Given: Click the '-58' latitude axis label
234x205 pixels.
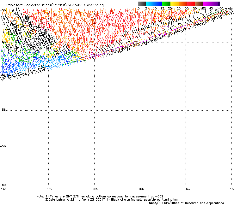Looking at the screenshot, I should click(x=3, y=146).
